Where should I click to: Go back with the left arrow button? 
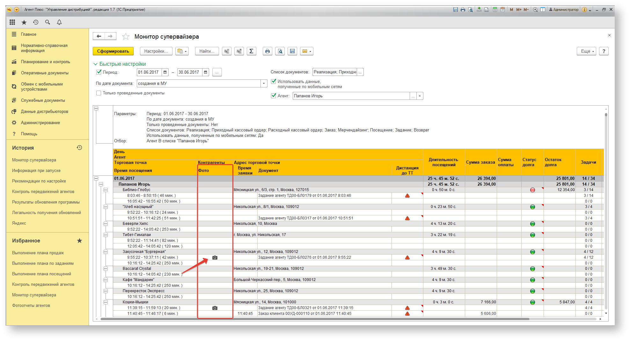coord(99,36)
